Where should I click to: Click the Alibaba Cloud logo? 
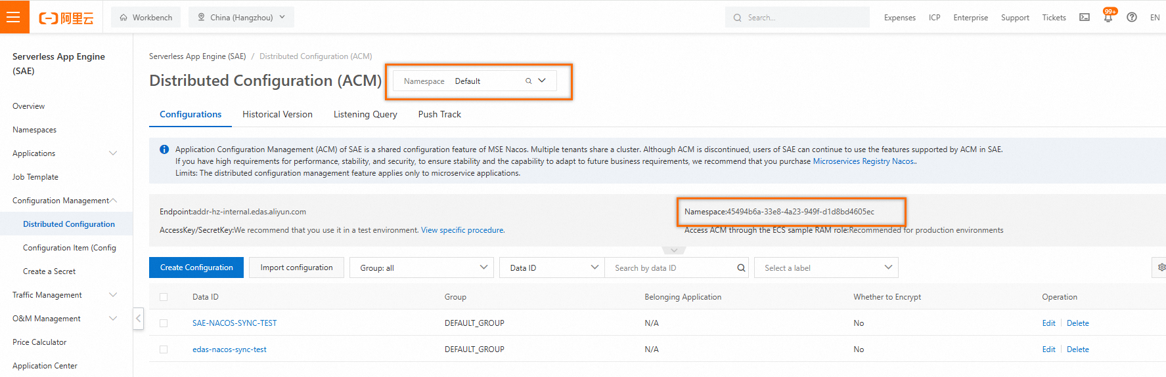(x=66, y=18)
